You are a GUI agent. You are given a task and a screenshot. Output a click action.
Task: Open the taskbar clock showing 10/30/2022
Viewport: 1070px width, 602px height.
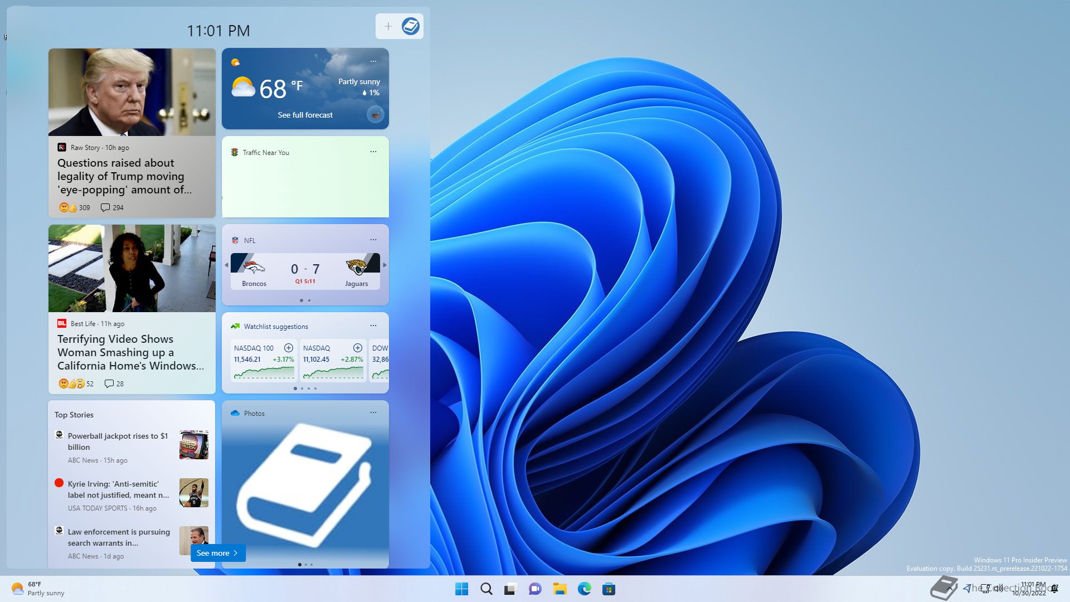pos(1029,589)
